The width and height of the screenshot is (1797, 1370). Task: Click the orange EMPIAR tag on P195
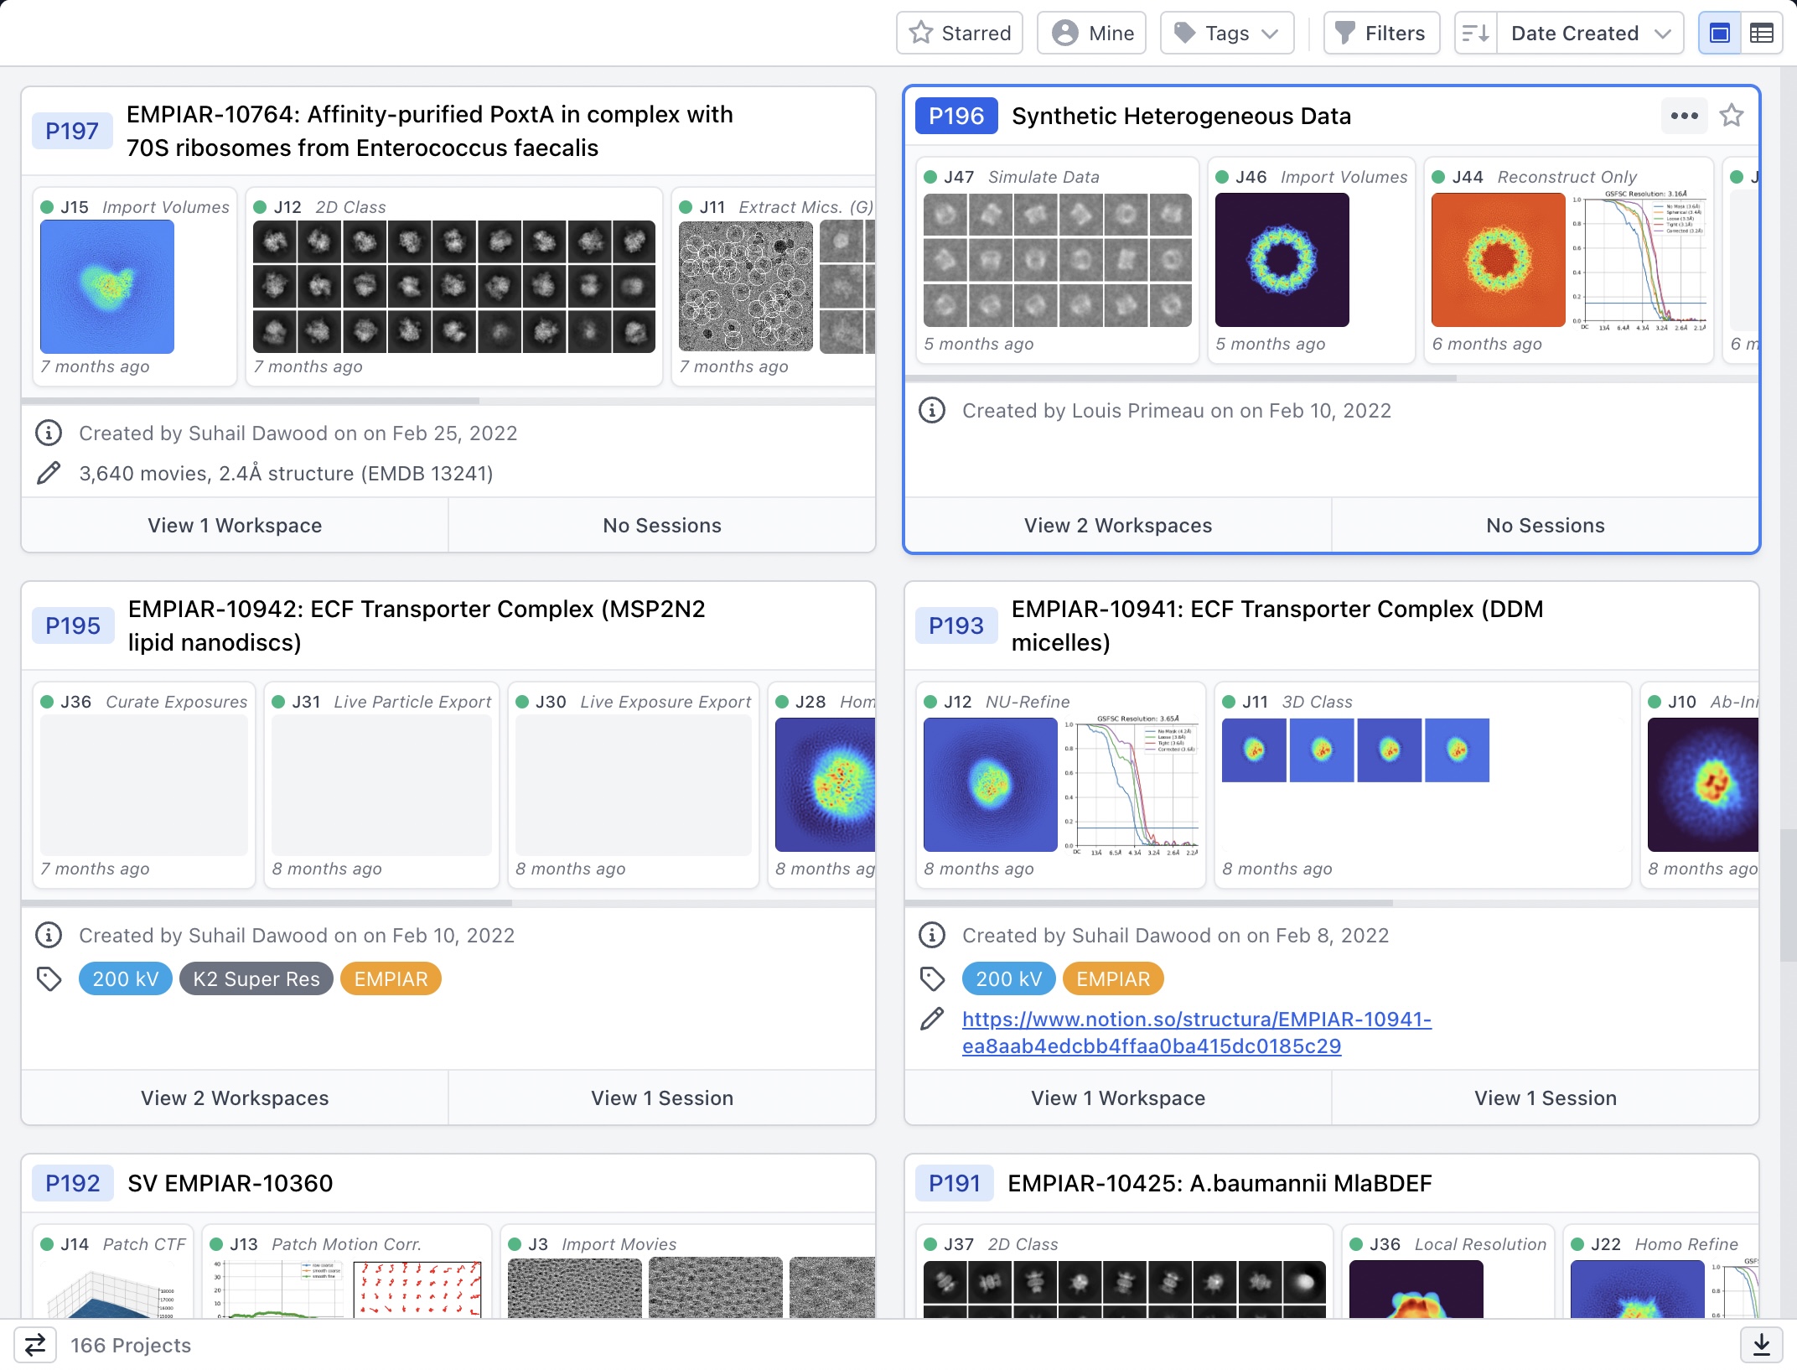391,979
